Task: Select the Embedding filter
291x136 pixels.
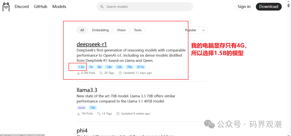Action: 101,30
